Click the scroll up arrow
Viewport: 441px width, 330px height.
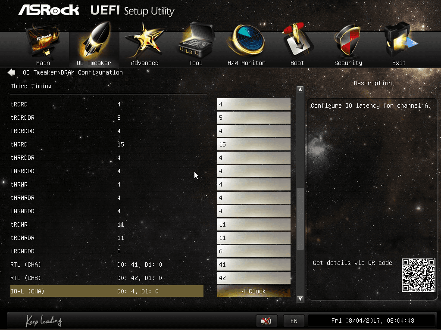point(300,89)
